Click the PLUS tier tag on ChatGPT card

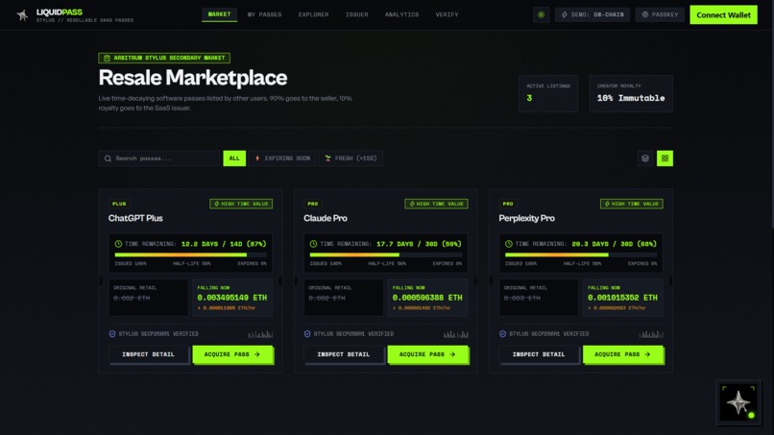[119, 204]
